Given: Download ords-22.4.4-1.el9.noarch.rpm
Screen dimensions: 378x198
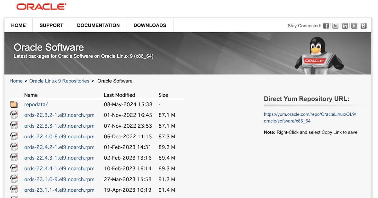Looking at the screenshot, I should (59, 168).
